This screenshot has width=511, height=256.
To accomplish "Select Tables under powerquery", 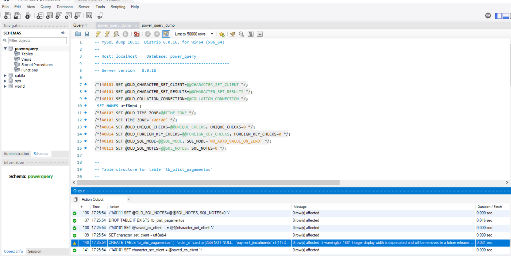I will click(27, 54).
